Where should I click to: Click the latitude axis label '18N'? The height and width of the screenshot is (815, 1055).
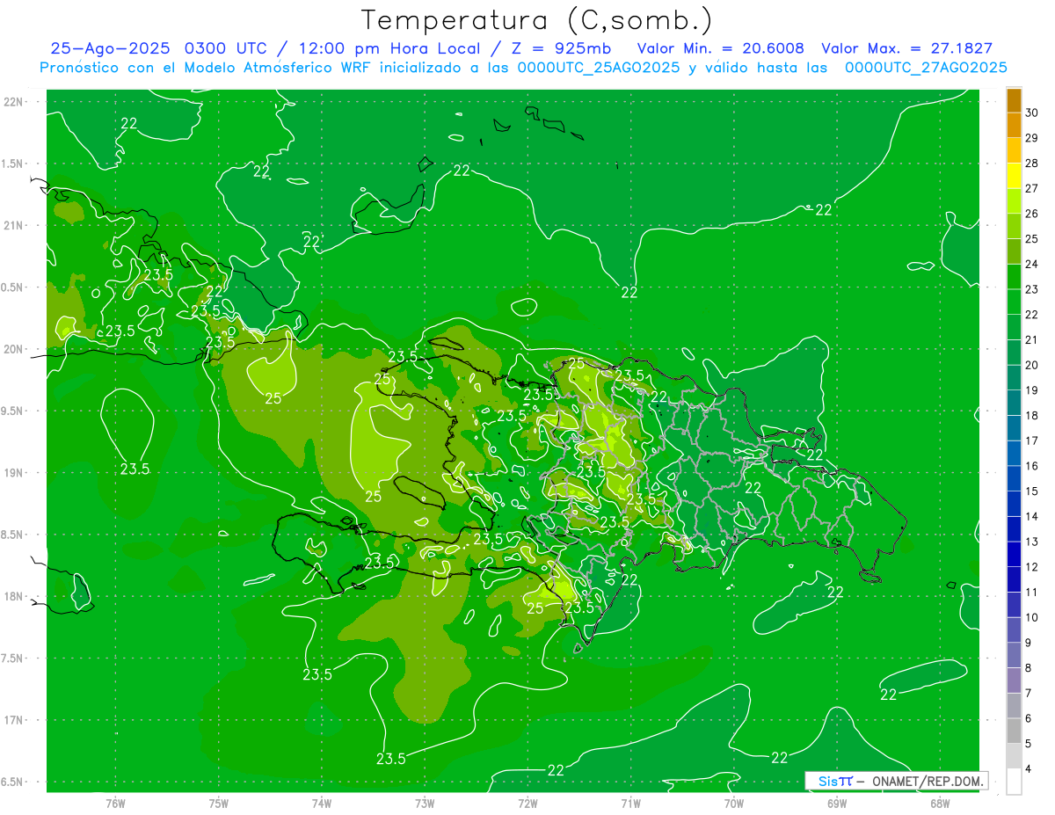pyautogui.click(x=14, y=597)
